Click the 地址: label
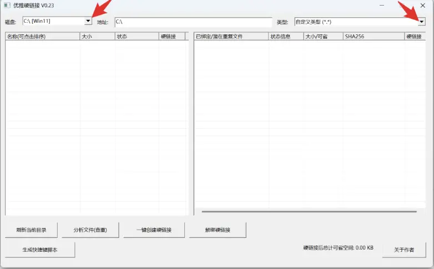 coord(103,22)
